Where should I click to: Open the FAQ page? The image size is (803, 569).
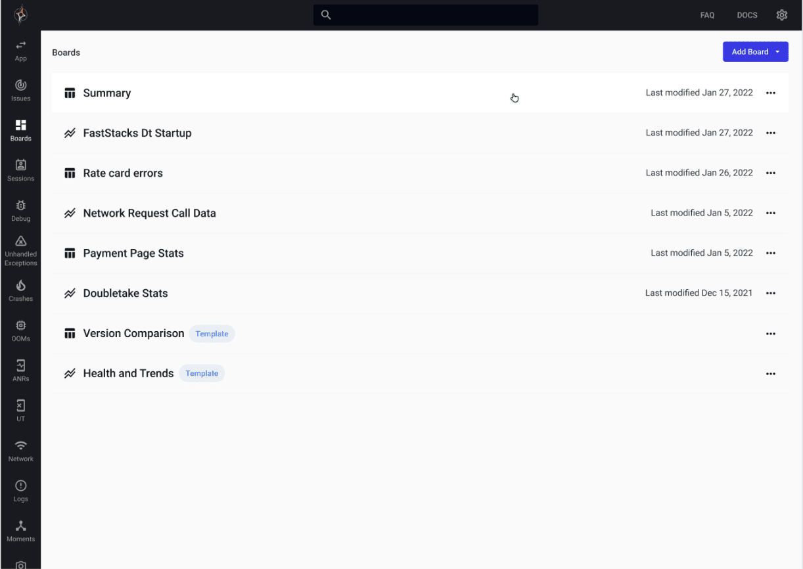click(707, 15)
